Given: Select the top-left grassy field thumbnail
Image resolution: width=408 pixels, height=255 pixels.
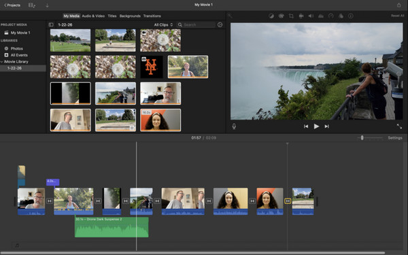Looking at the screenshot, I should point(71,40).
